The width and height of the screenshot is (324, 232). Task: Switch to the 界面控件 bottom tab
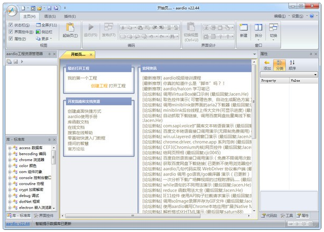(x=44, y=216)
